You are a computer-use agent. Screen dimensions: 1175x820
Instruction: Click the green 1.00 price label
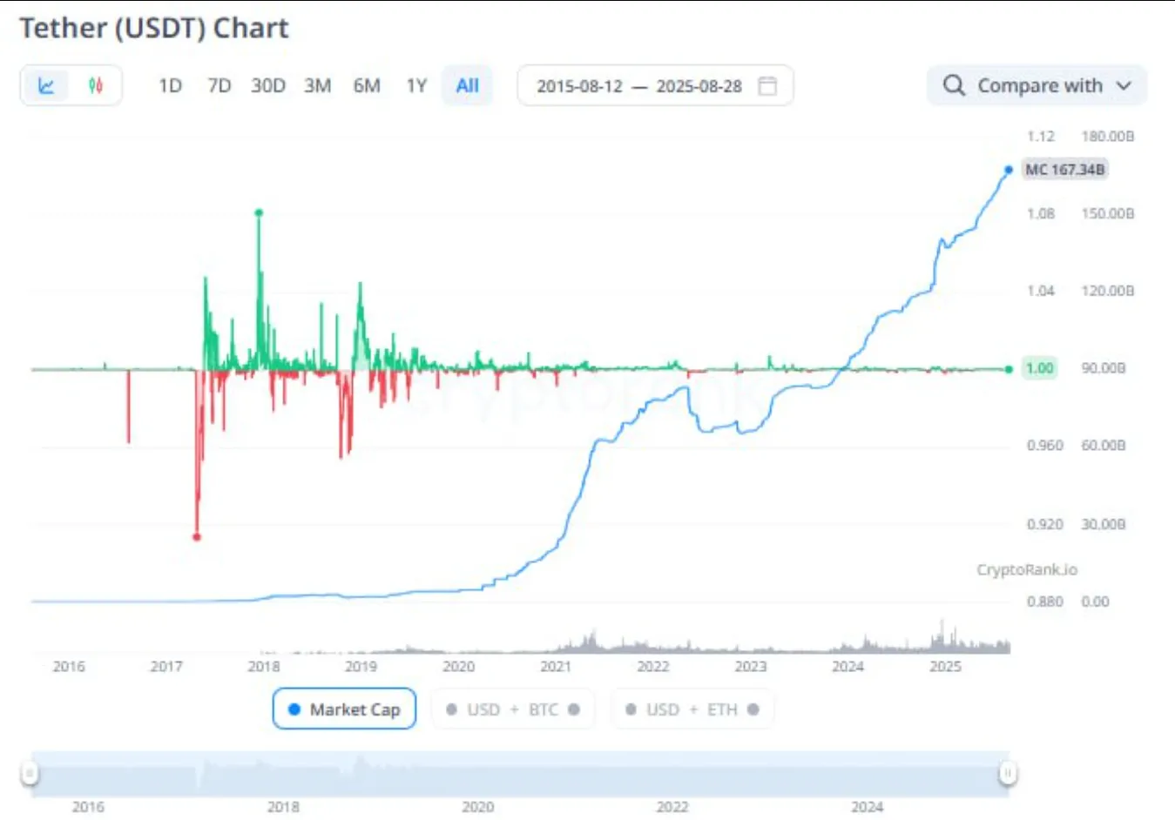[x=1039, y=368]
